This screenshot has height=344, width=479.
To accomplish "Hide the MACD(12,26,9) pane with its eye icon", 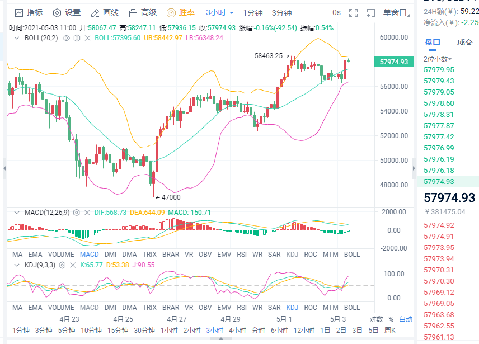I will (76, 212).
